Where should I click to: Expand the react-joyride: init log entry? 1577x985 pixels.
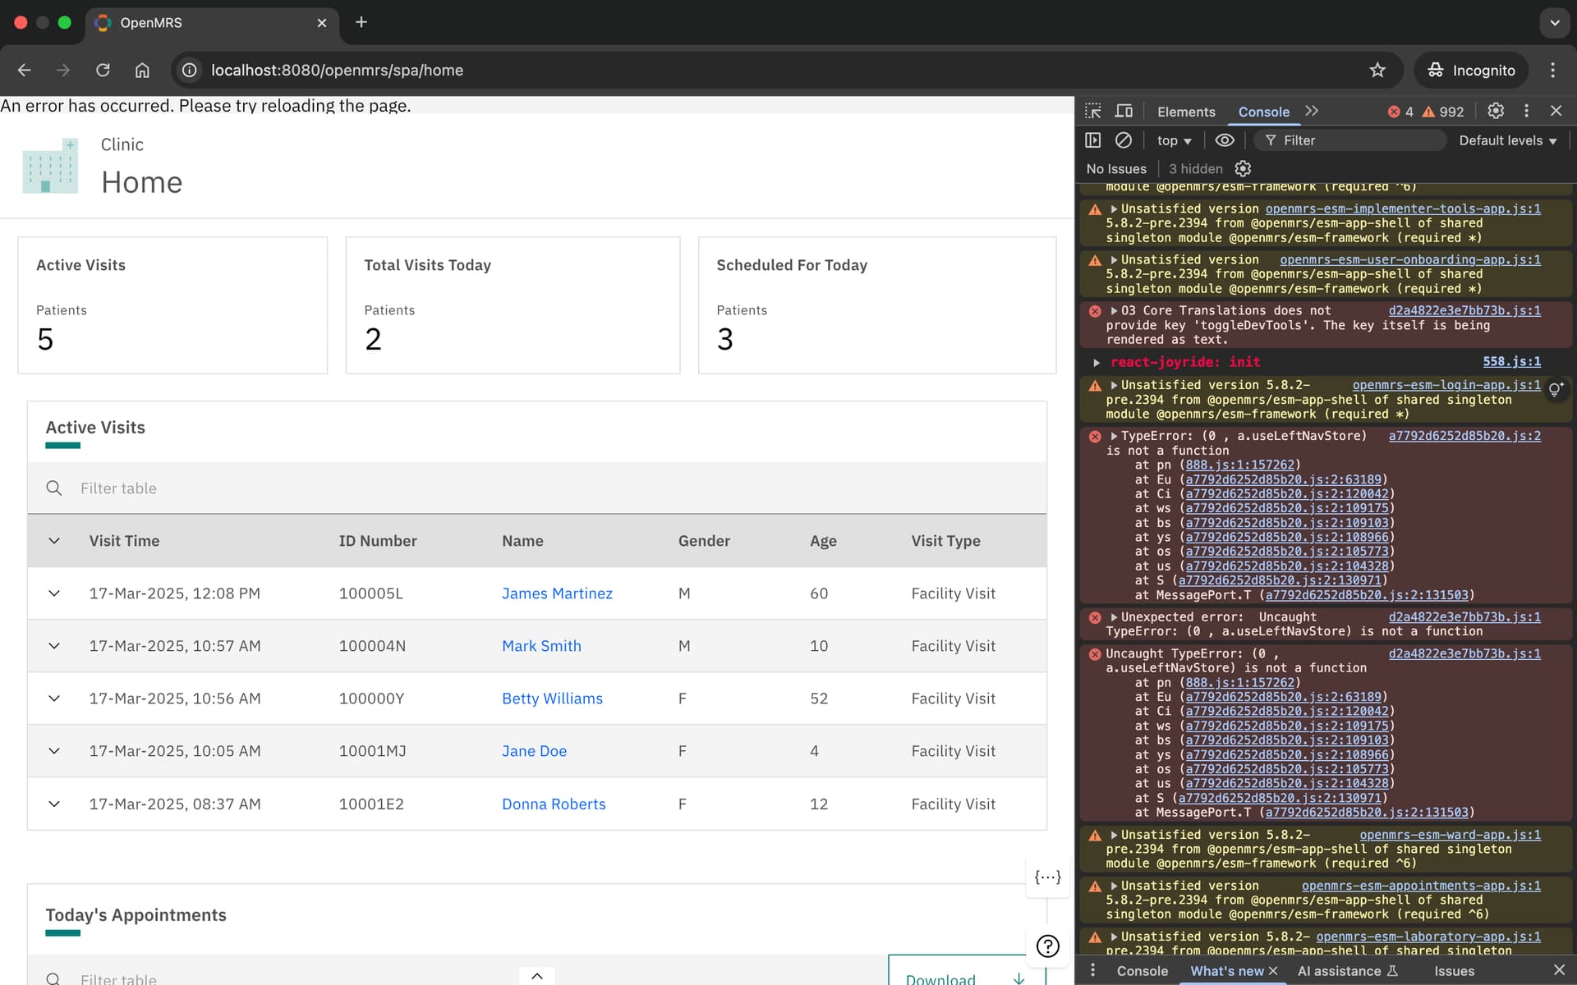coord(1097,362)
